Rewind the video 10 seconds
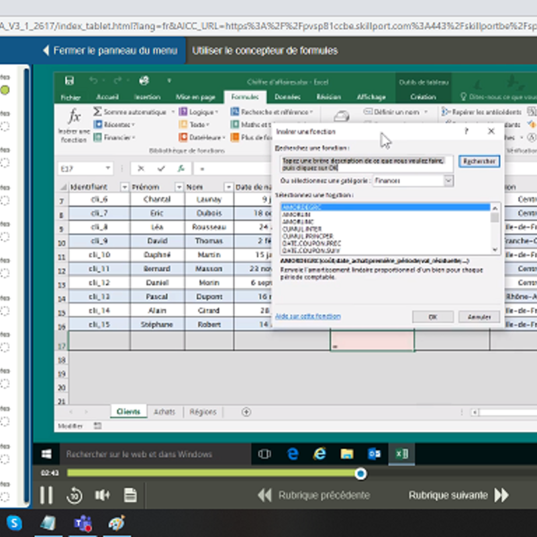 pyautogui.click(x=75, y=495)
